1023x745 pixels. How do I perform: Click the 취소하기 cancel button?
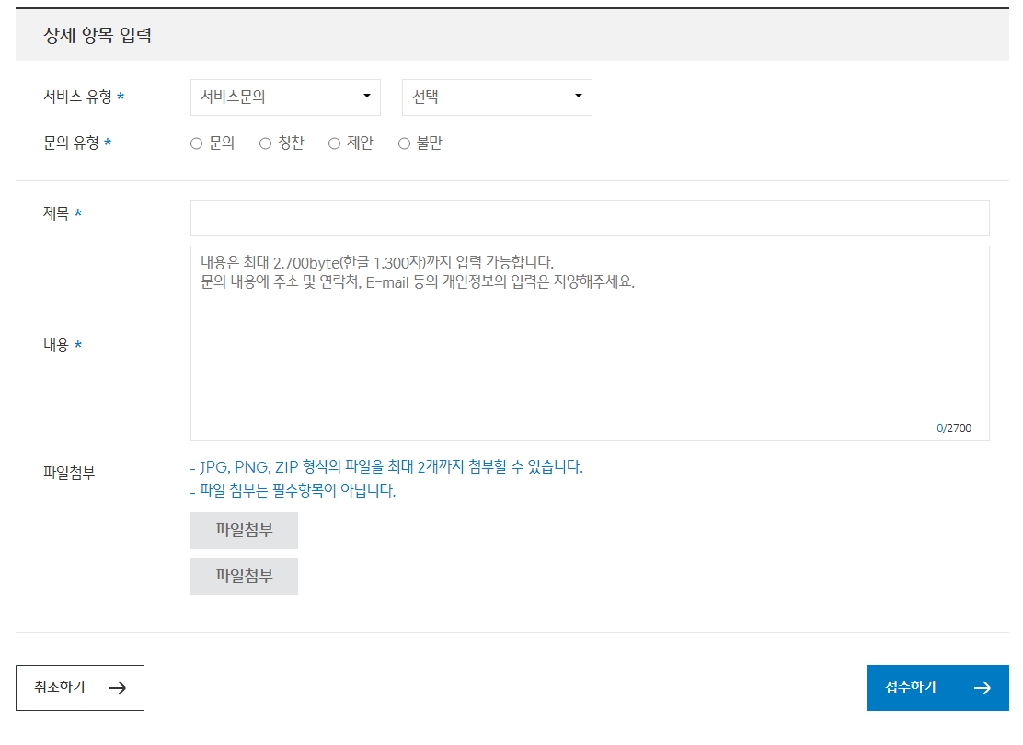click(x=80, y=687)
